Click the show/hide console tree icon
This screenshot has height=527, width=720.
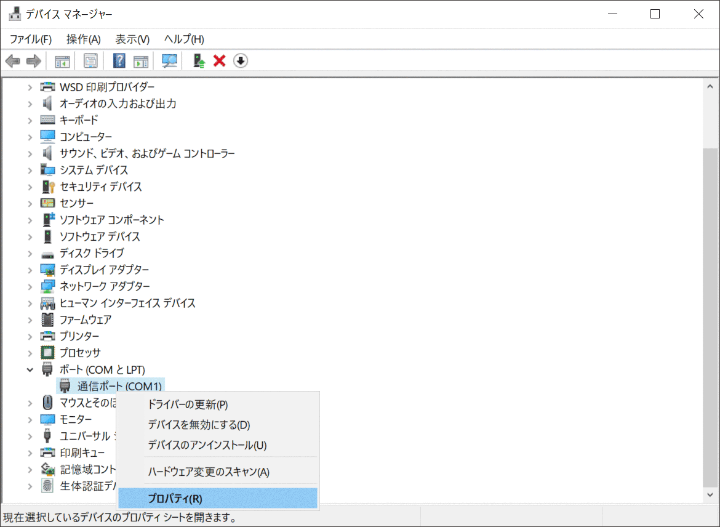pyautogui.click(x=62, y=61)
